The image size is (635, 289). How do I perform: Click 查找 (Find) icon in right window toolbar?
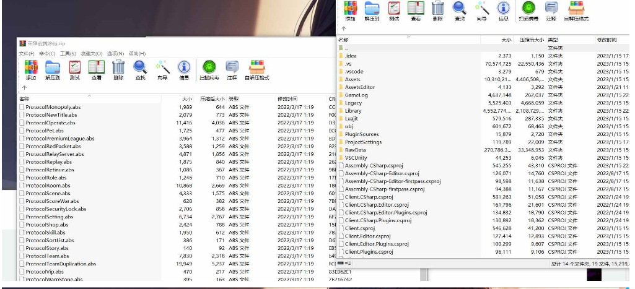click(459, 10)
